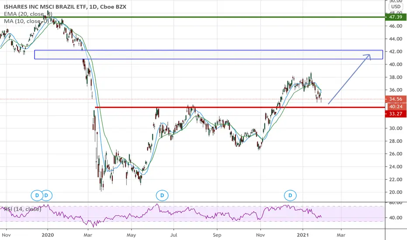Click the Jul label on the time axis

[x=174, y=235]
